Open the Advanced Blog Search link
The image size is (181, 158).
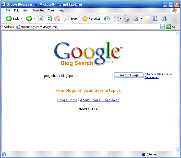[158, 74]
